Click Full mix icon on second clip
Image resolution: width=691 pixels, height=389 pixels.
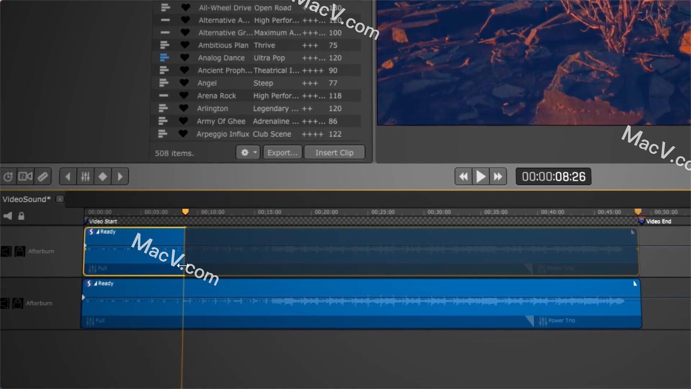point(90,321)
